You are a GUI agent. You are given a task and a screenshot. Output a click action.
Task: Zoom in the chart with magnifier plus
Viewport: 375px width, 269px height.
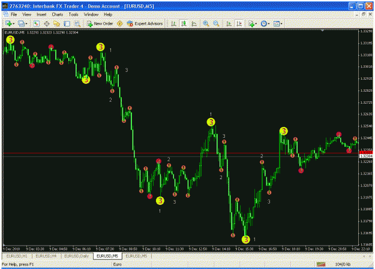[206, 23]
